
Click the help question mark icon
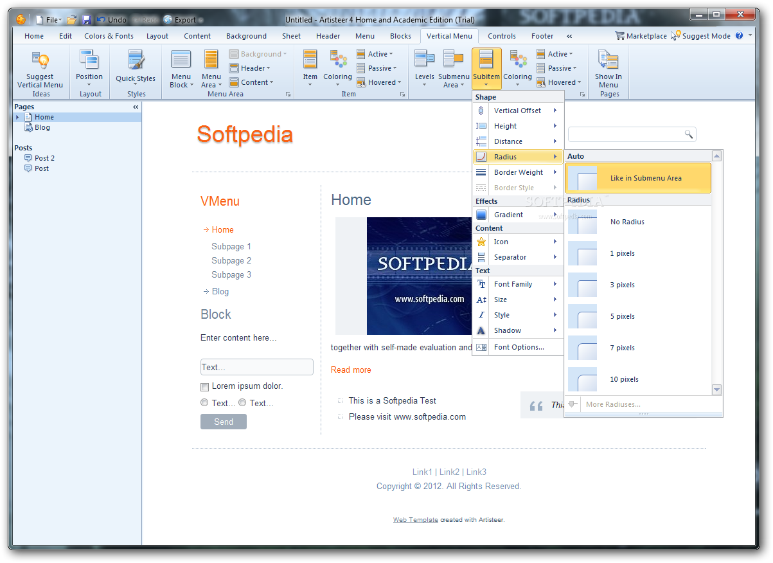pyautogui.click(x=739, y=36)
